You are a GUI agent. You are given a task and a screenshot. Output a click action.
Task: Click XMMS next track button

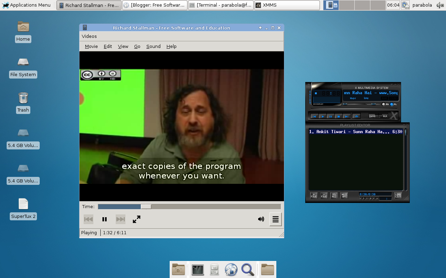(347, 116)
